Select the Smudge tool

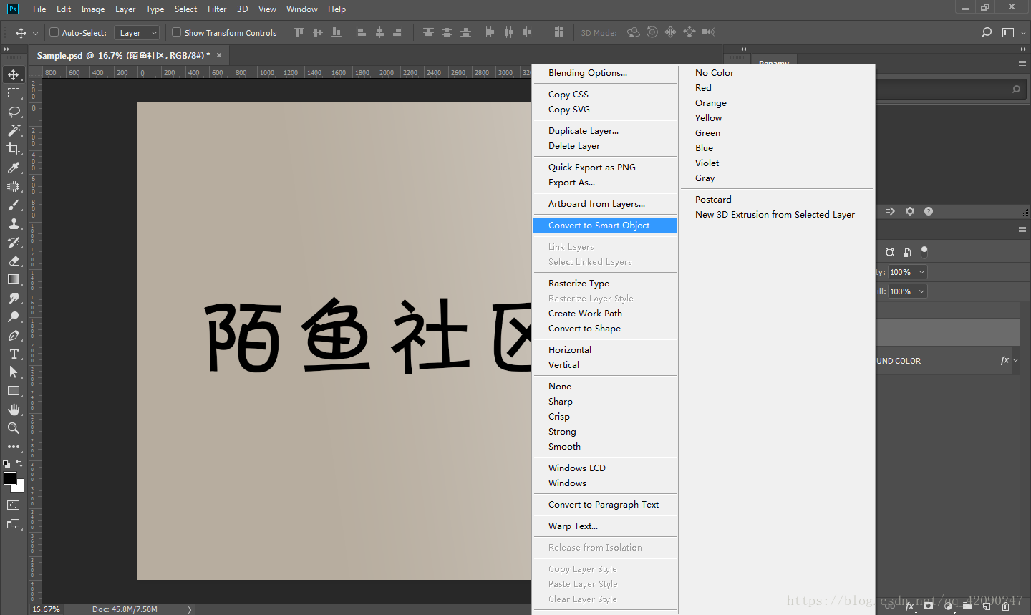pyautogui.click(x=14, y=298)
